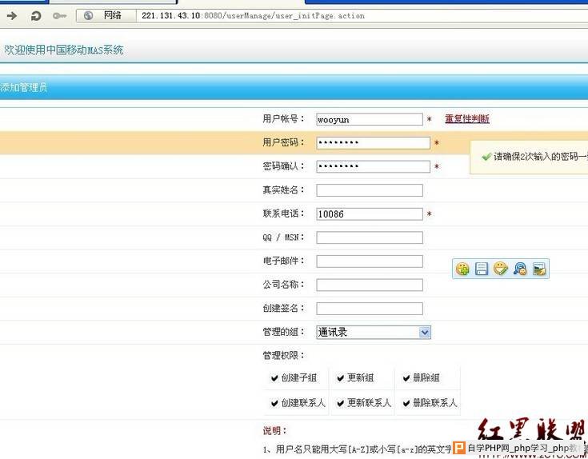Click the browser address bar URL
Image resolution: width=588 pixels, height=459 pixels.
253,16
